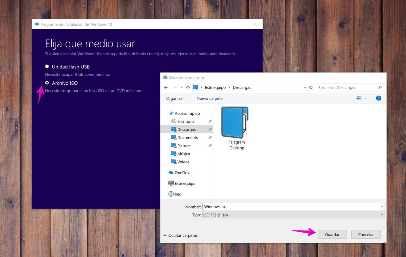This screenshot has height=257, width=406.
Task: Open the Organizar menu
Action: tap(177, 98)
